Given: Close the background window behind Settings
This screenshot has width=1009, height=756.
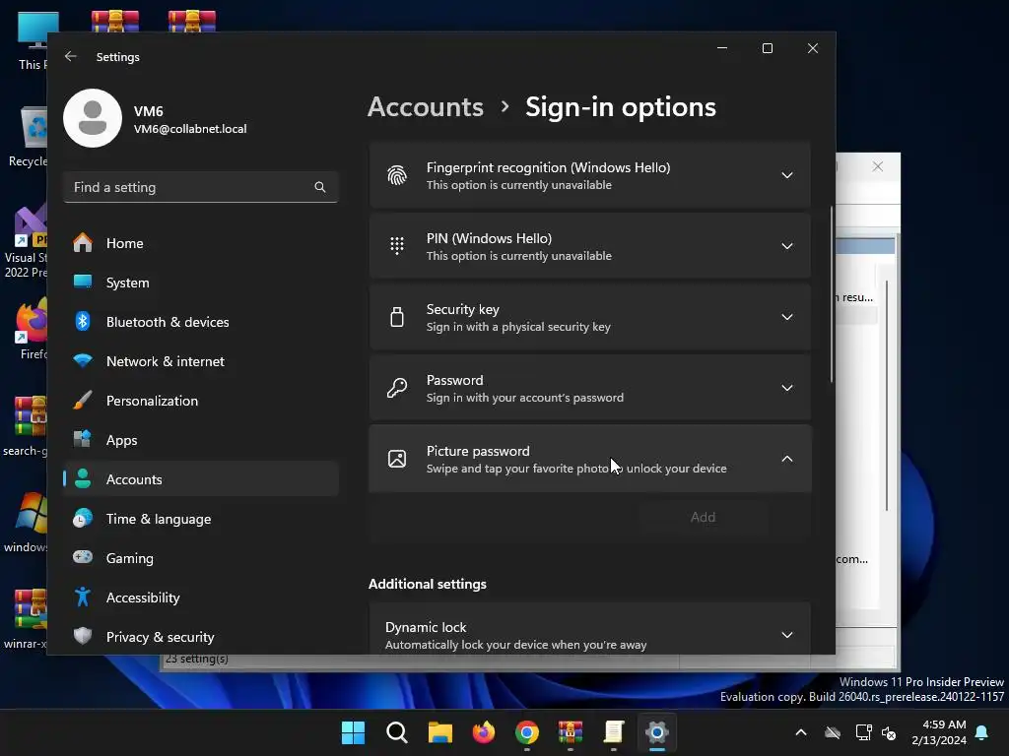Looking at the screenshot, I should [x=878, y=166].
